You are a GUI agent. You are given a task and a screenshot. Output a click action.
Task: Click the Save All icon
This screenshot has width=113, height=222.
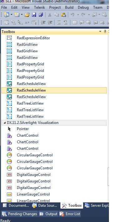click(41, 15)
